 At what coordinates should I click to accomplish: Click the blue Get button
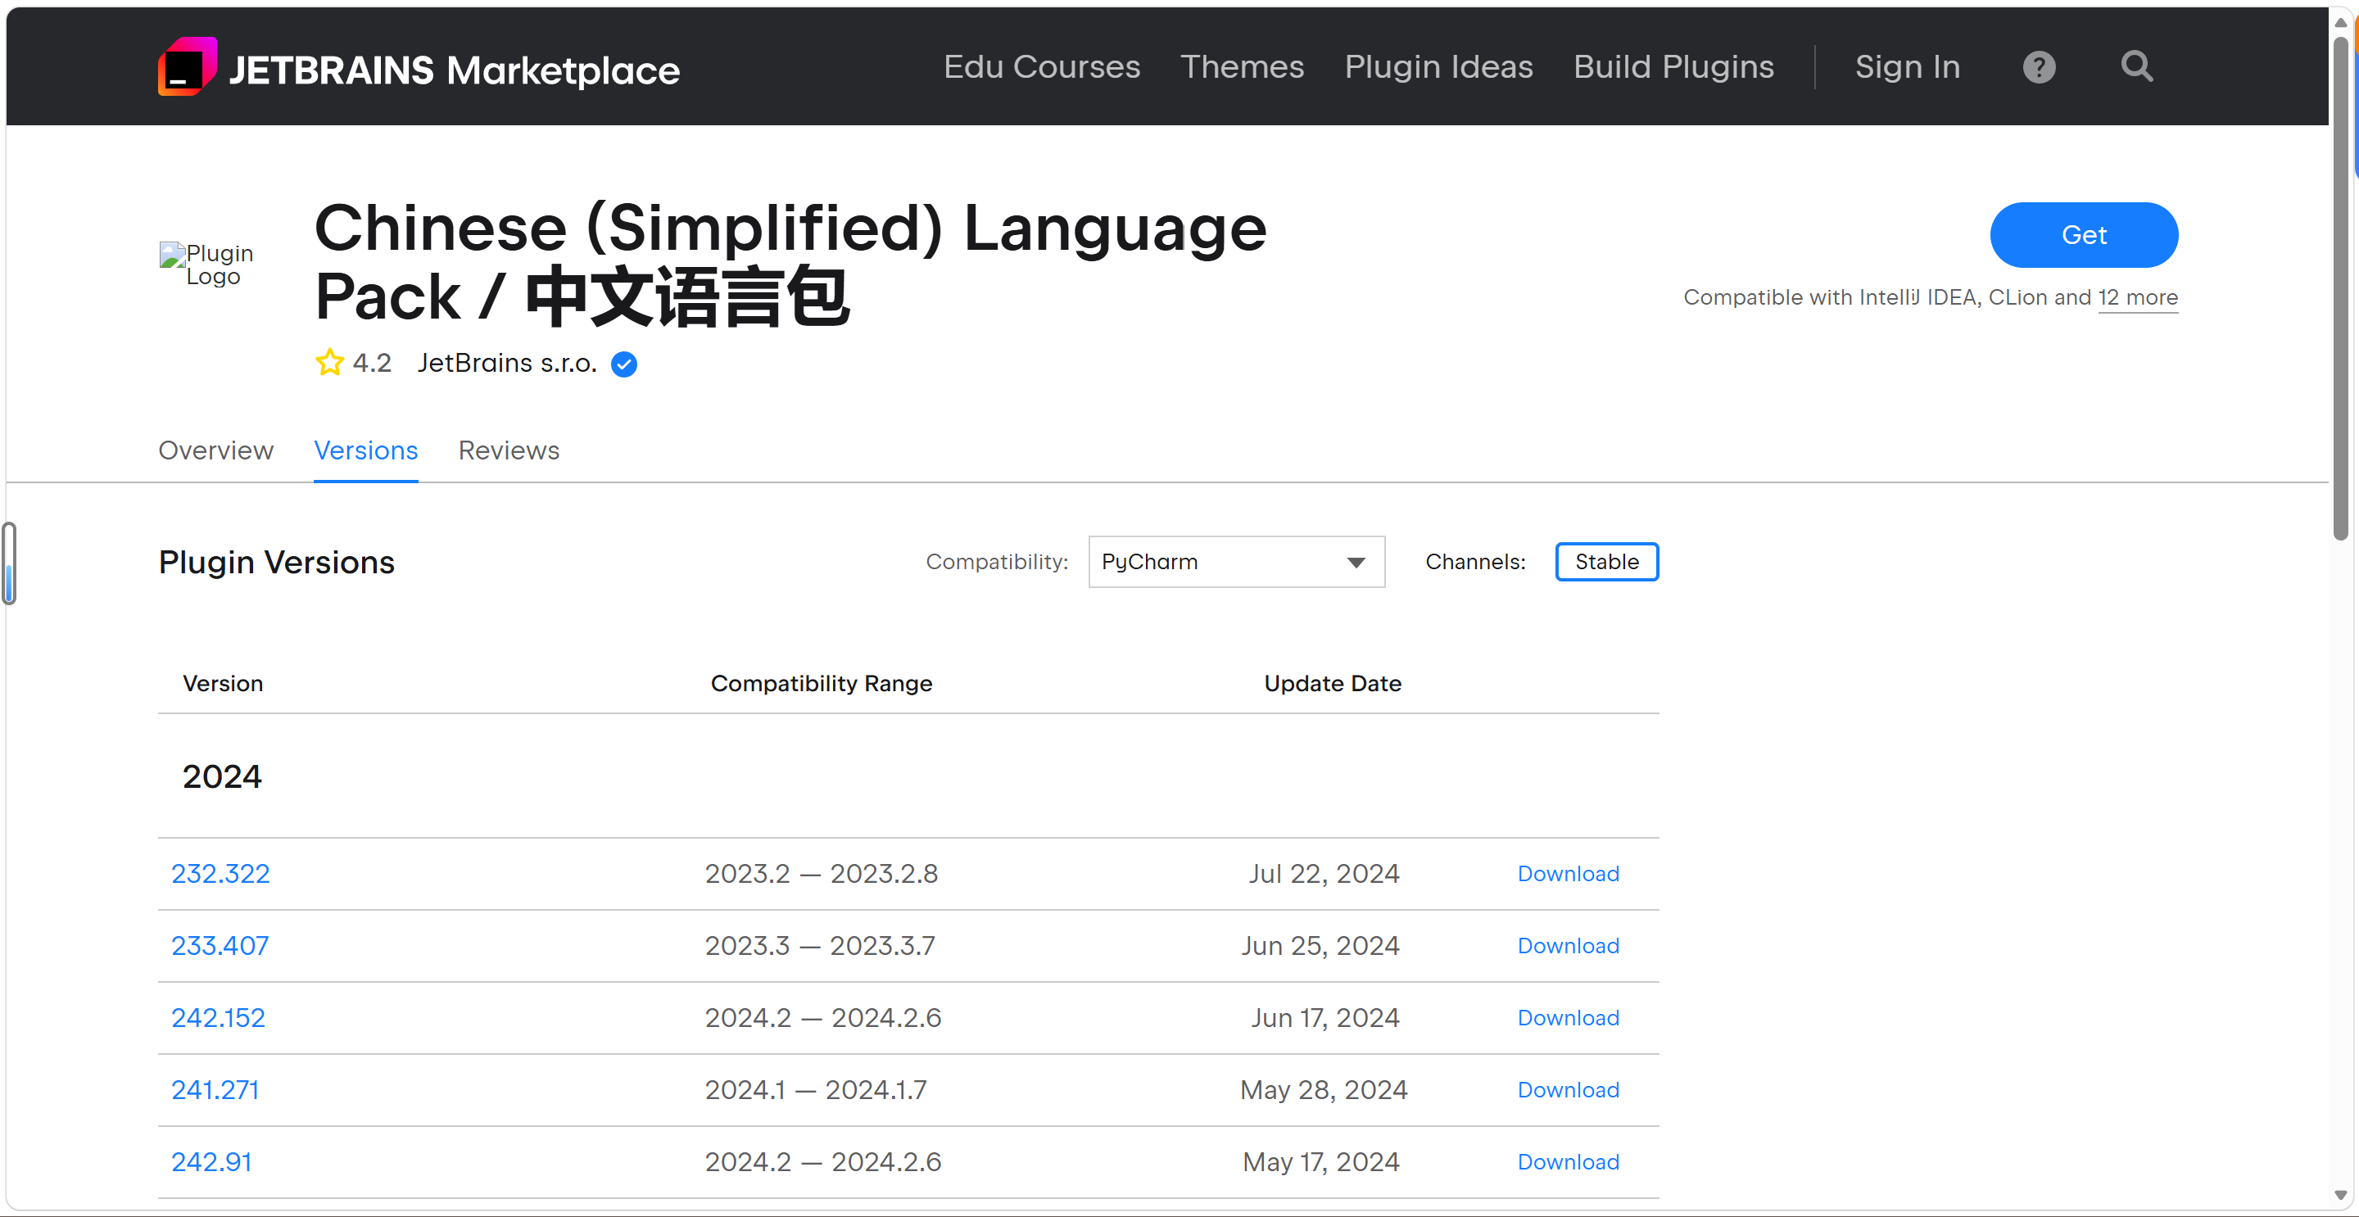[2083, 235]
